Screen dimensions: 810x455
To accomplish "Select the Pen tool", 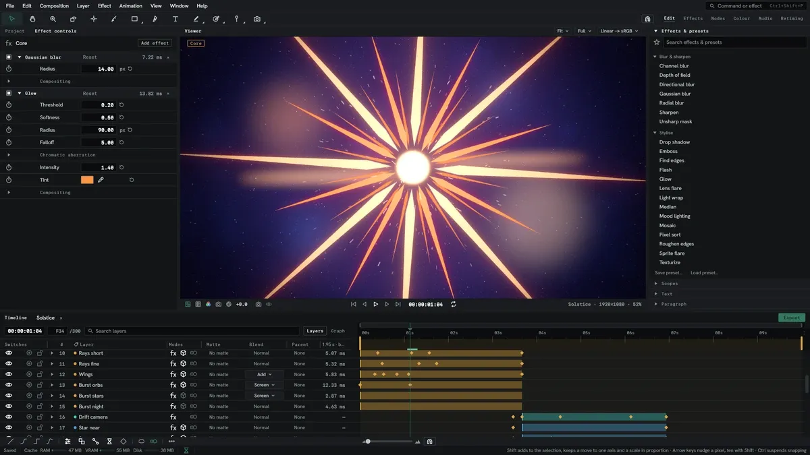I will click(155, 19).
